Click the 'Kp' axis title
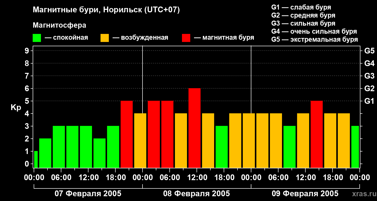Viewport: 377px width, 201px height. [x=16, y=108]
